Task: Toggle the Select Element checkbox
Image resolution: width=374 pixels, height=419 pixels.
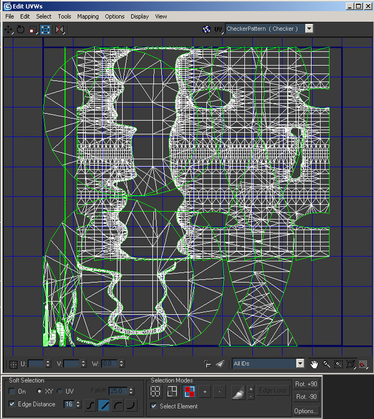Action: point(154,406)
